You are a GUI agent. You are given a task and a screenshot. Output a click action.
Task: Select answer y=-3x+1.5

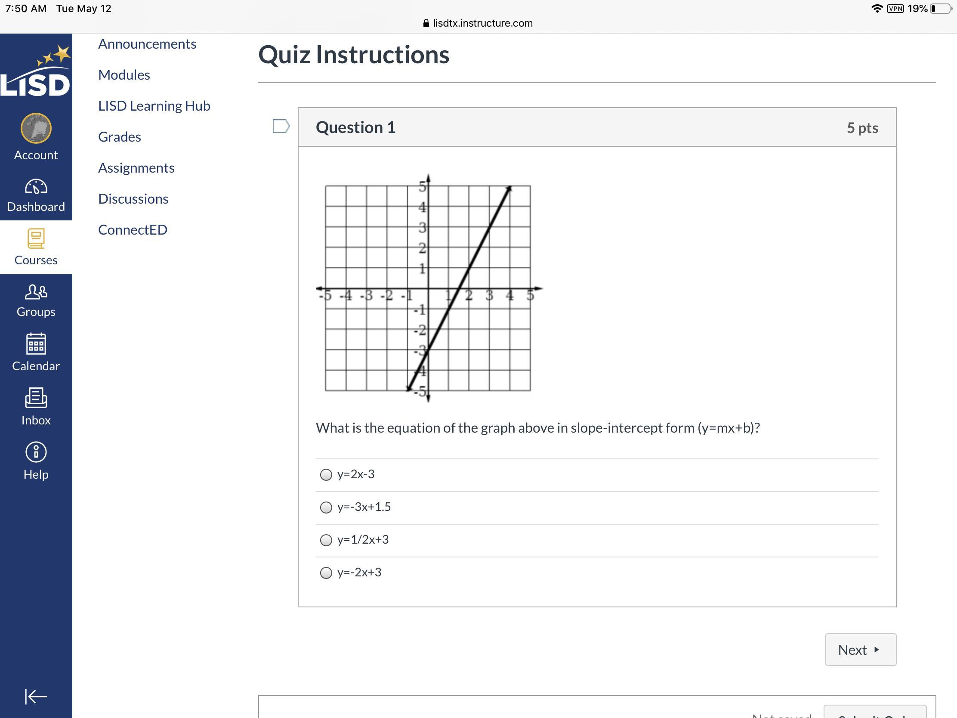click(x=326, y=507)
